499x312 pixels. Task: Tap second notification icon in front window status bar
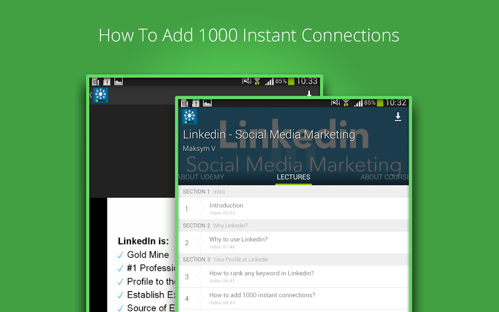coord(196,103)
